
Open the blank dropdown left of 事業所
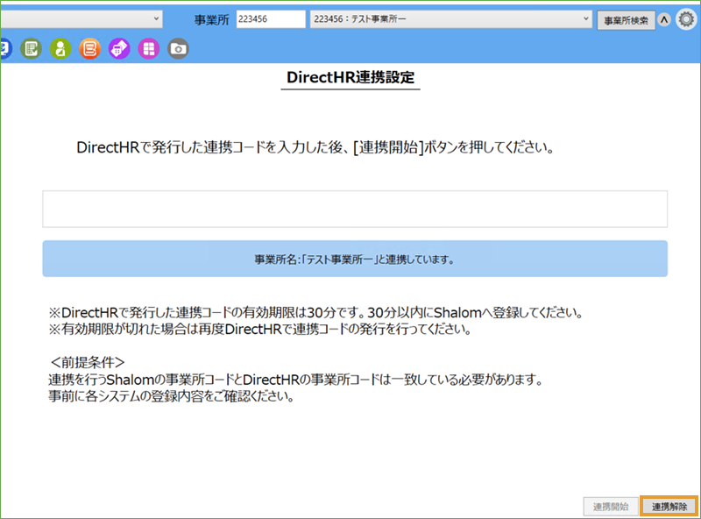point(81,19)
